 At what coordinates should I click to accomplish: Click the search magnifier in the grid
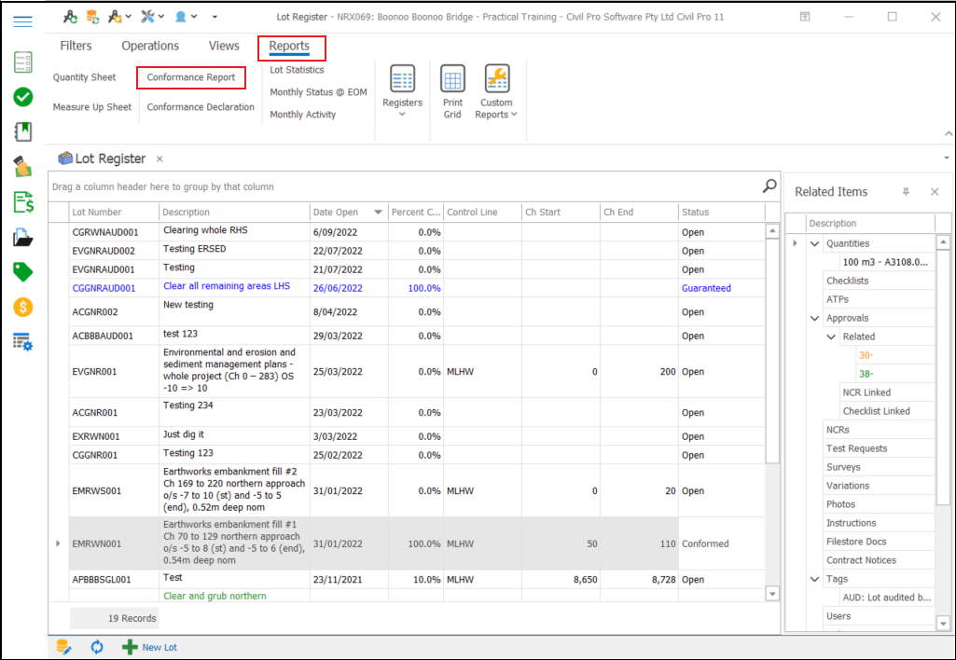[769, 186]
